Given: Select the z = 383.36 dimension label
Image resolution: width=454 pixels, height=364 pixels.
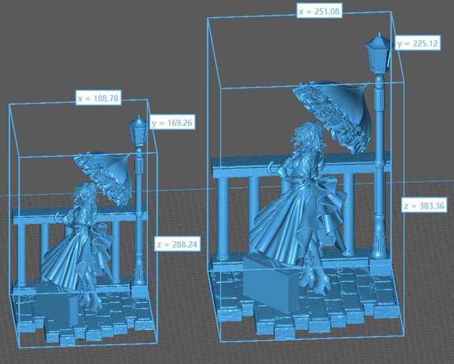Looking at the screenshot, I should pyautogui.click(x=424, y=205).
